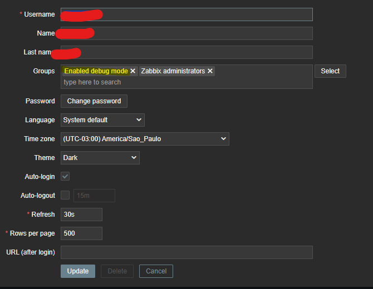
Task: Remove the Enabled debug mode group tag
Action: tap(132, 71)
